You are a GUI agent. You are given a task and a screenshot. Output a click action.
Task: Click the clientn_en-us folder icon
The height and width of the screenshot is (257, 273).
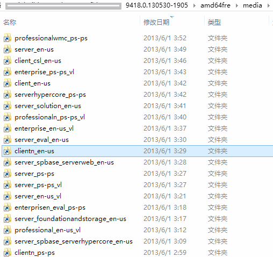click(8, 151)
